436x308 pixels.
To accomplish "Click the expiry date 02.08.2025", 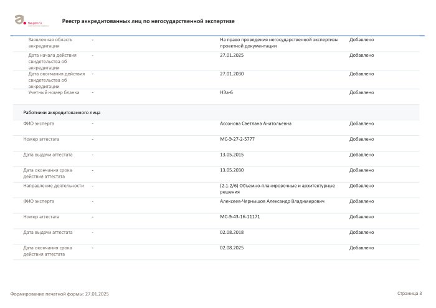I will tap(232, 248).
